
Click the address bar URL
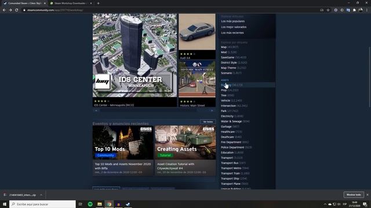[55, 10]
